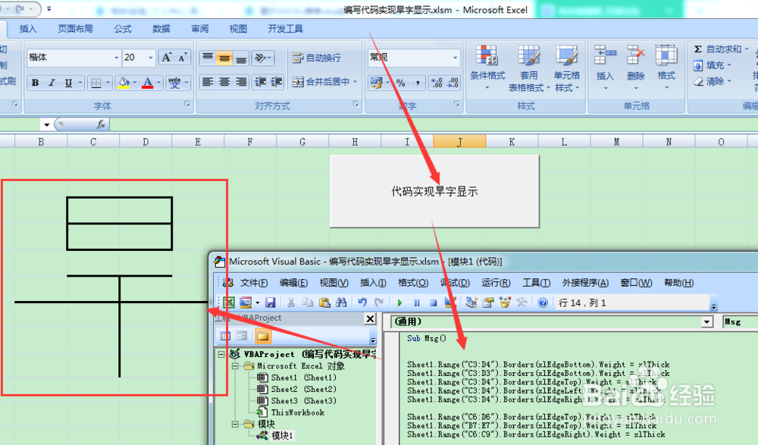
Task: Decrease decimal places icon
Action: pyautogui.click(x=453, y=83)
